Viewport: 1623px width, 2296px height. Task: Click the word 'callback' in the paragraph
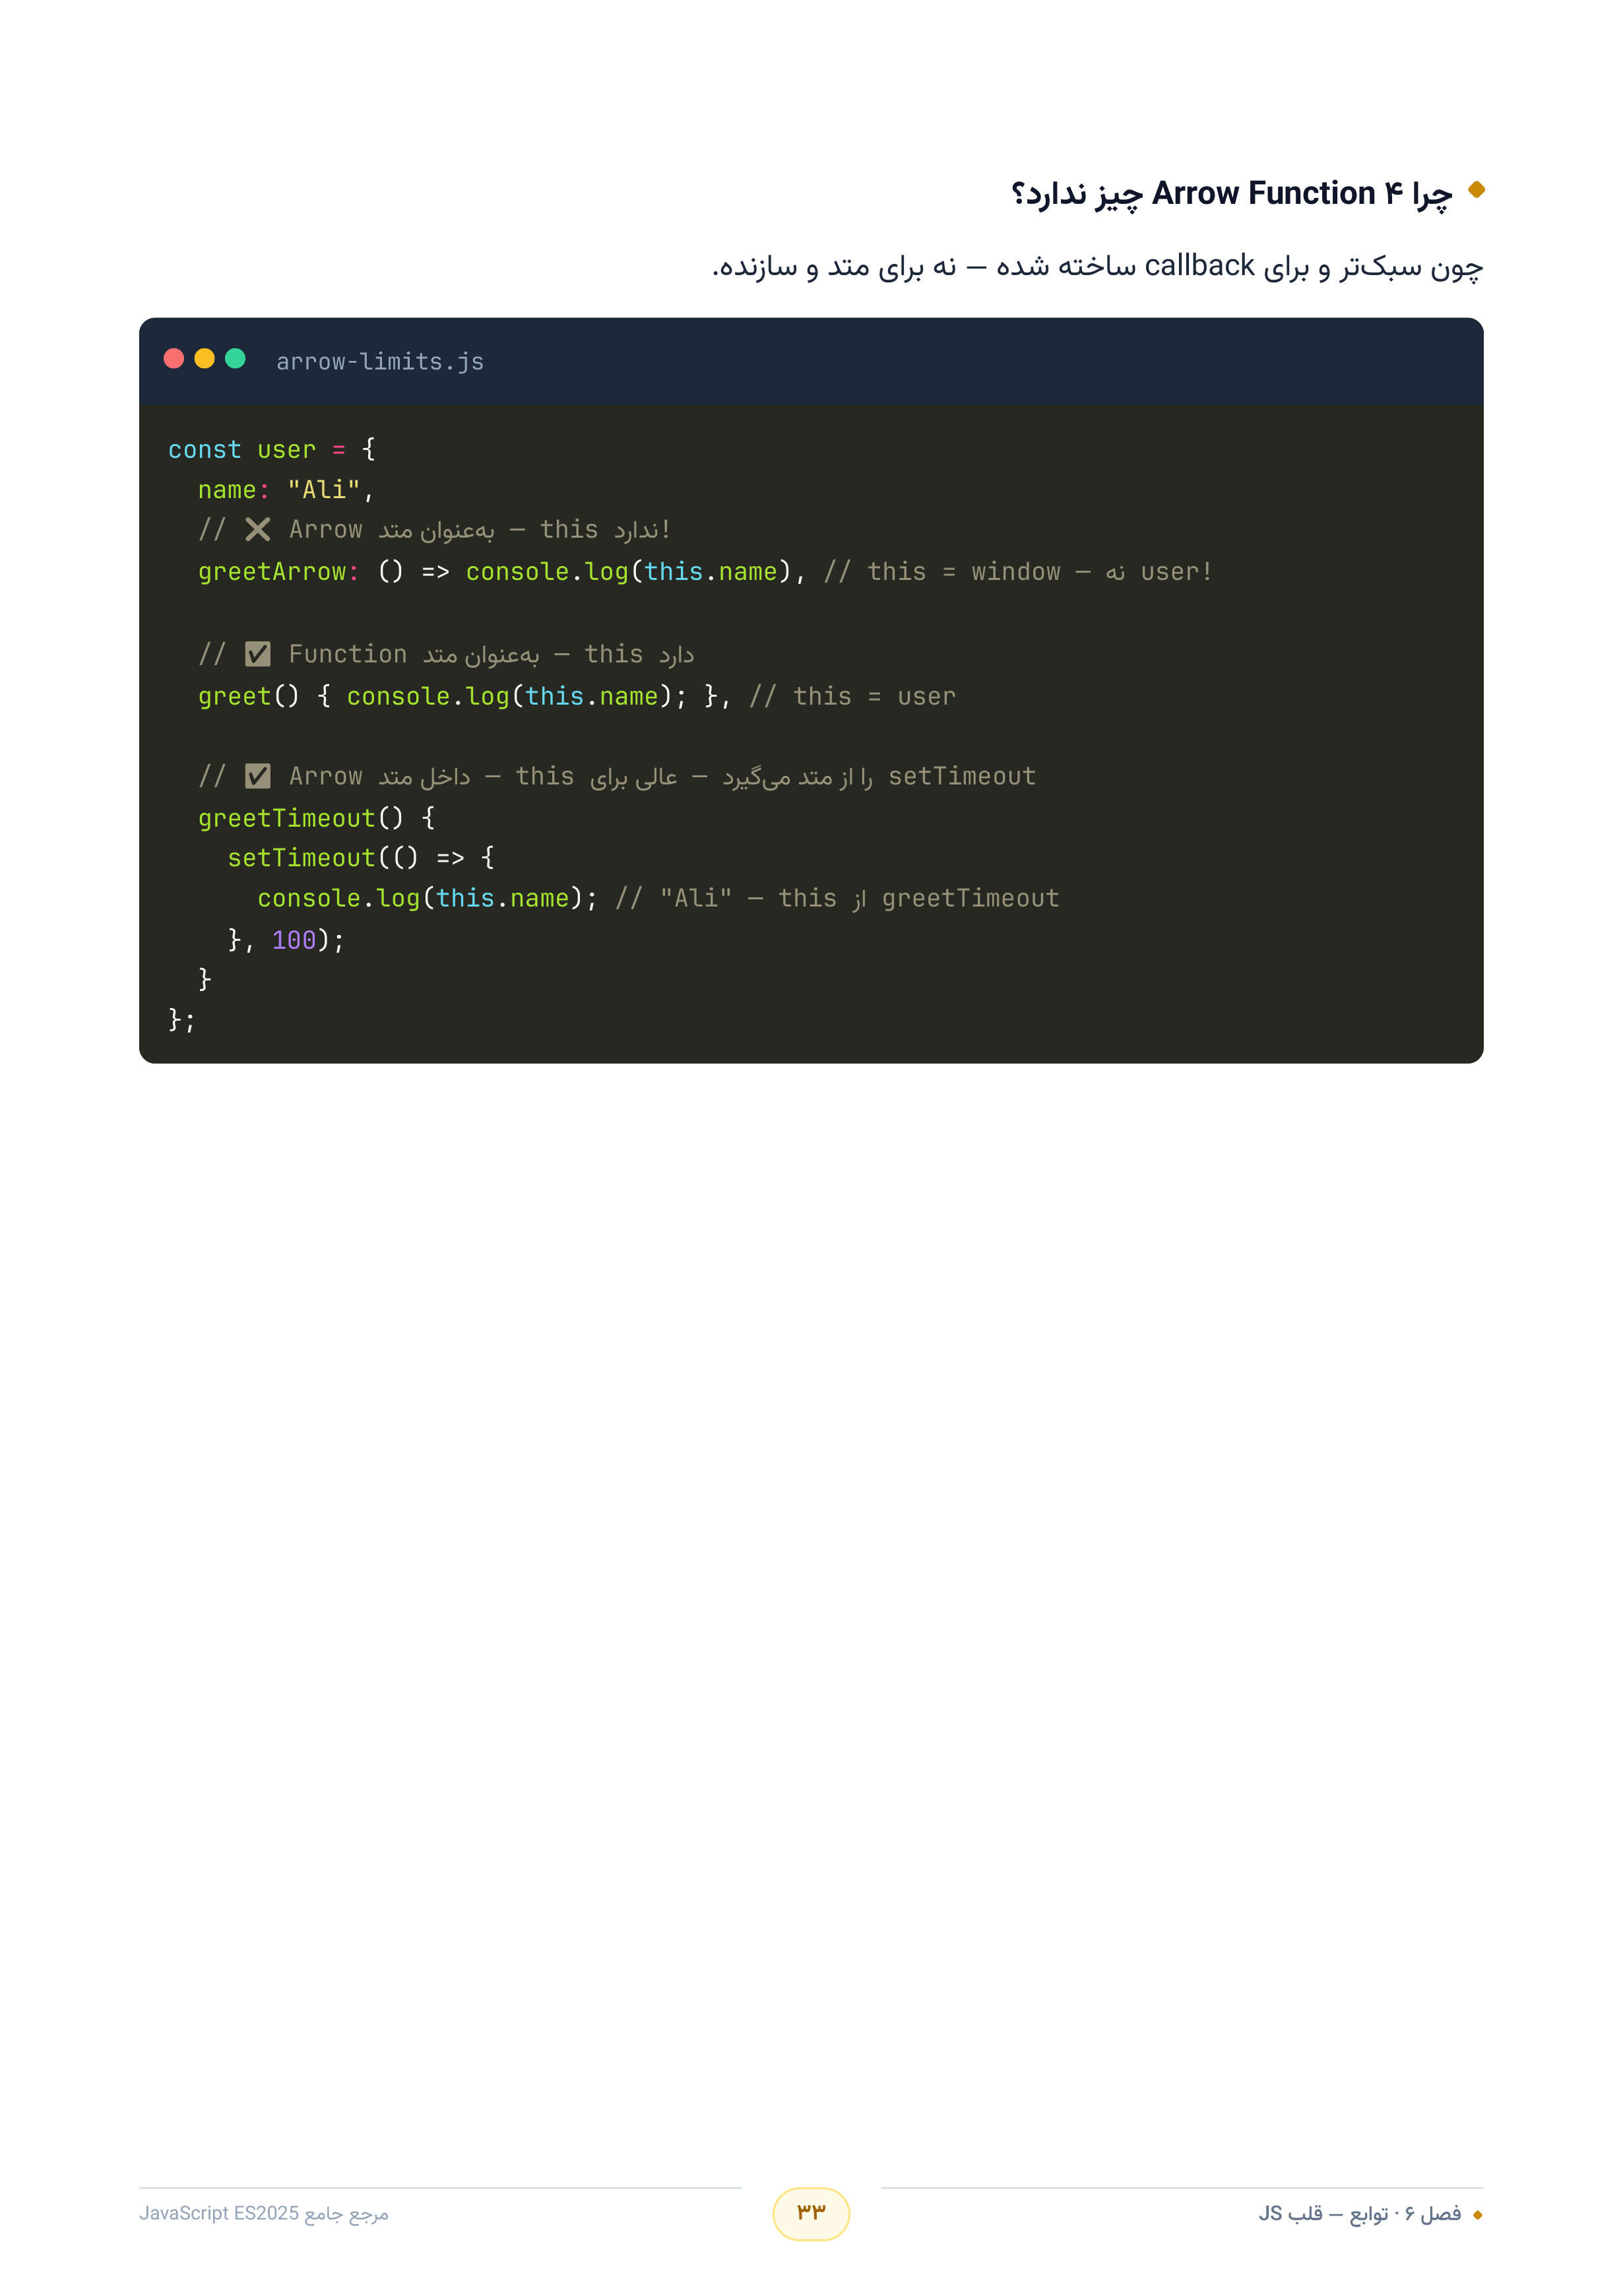(x=1199, y=265)
